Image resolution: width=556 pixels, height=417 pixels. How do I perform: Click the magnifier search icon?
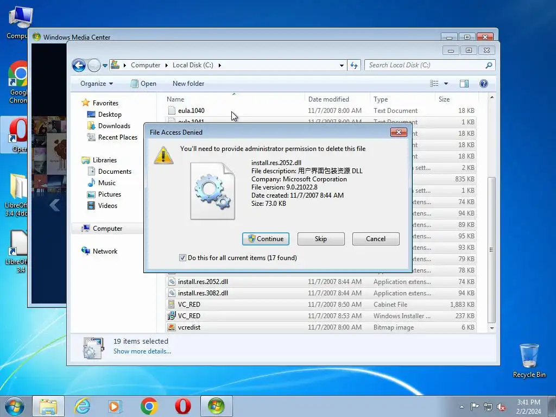coord(489,65)
